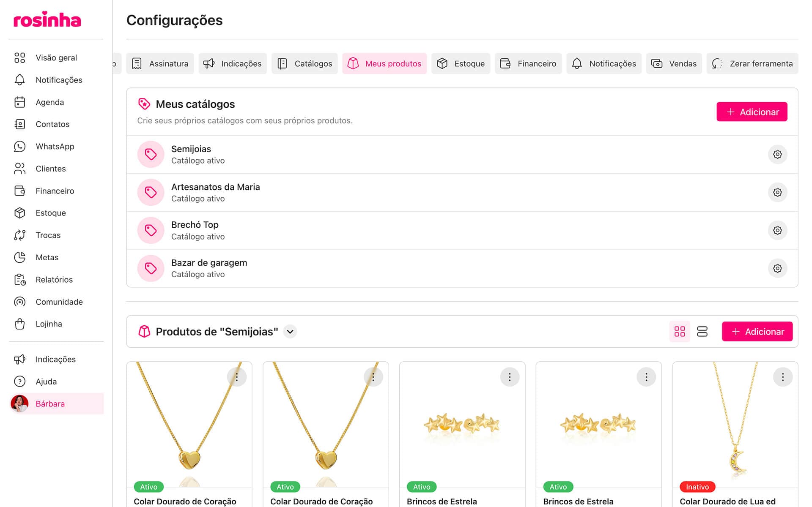
Task: Click gear icon for Bazar de garagem
Action: coord(777,268)
